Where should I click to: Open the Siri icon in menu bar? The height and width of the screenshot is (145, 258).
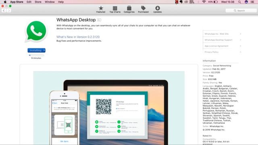point(246,2)
